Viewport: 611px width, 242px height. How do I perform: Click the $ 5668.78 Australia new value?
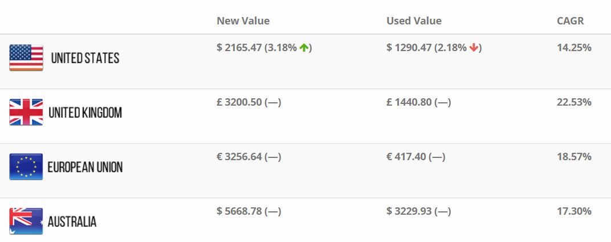(x=239, y=211)
